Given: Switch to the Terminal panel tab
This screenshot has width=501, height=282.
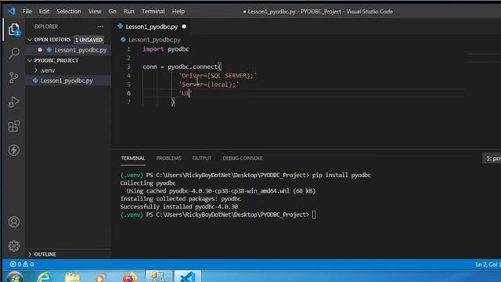Looking at the screenshot, I should pyautogui.click(x=133, y=158).
